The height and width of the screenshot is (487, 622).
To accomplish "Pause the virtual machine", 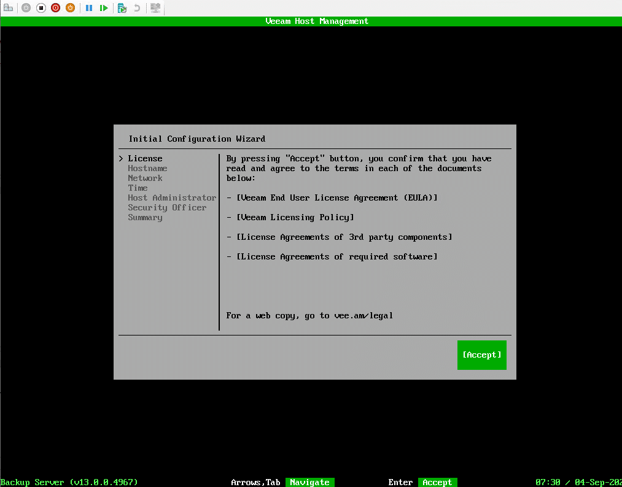I will (89, 8).
